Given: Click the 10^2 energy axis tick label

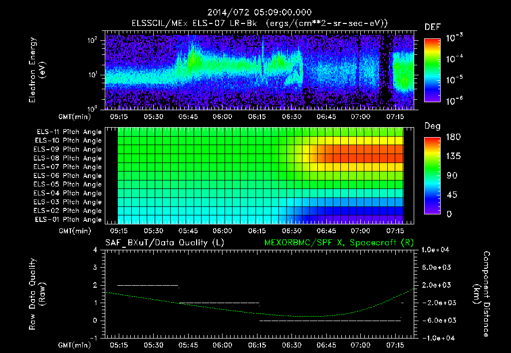Looking at the screenshot, I should pos(92,40).
